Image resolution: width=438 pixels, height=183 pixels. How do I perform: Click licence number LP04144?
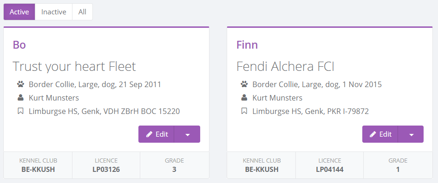click(x=330, y=170)
